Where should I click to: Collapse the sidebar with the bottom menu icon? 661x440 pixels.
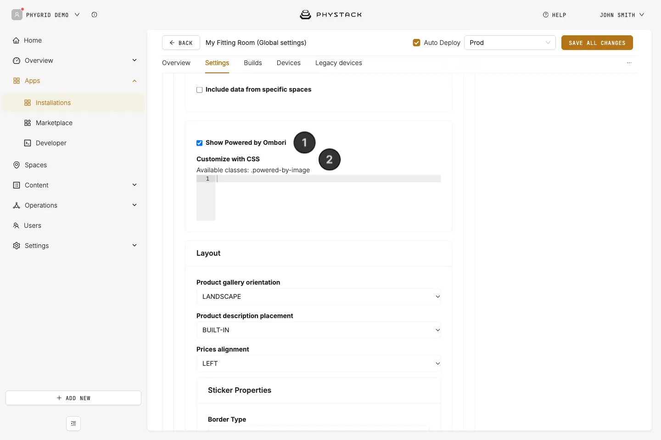[x=73, y=423]
